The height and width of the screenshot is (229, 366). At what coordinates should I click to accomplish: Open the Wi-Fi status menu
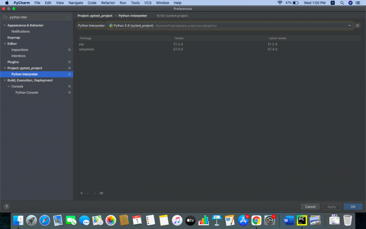(280, 3)
